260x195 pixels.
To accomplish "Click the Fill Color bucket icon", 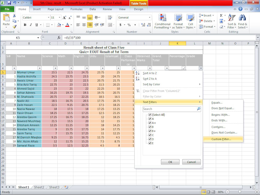I will pos(59,25).
